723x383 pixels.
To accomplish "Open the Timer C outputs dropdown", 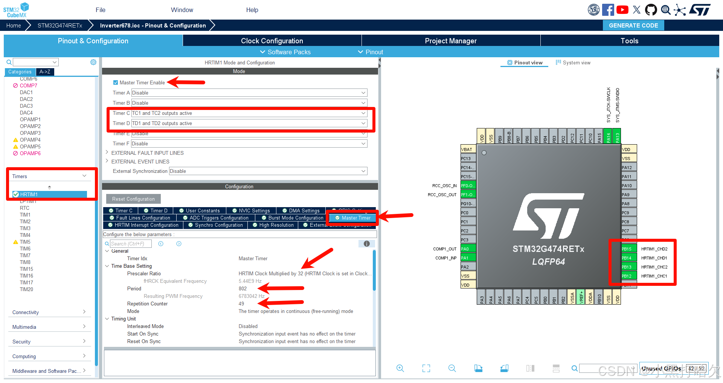I will point(249,113).
